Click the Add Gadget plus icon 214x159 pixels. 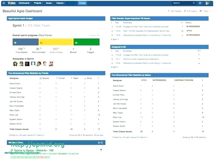[169, 11]
